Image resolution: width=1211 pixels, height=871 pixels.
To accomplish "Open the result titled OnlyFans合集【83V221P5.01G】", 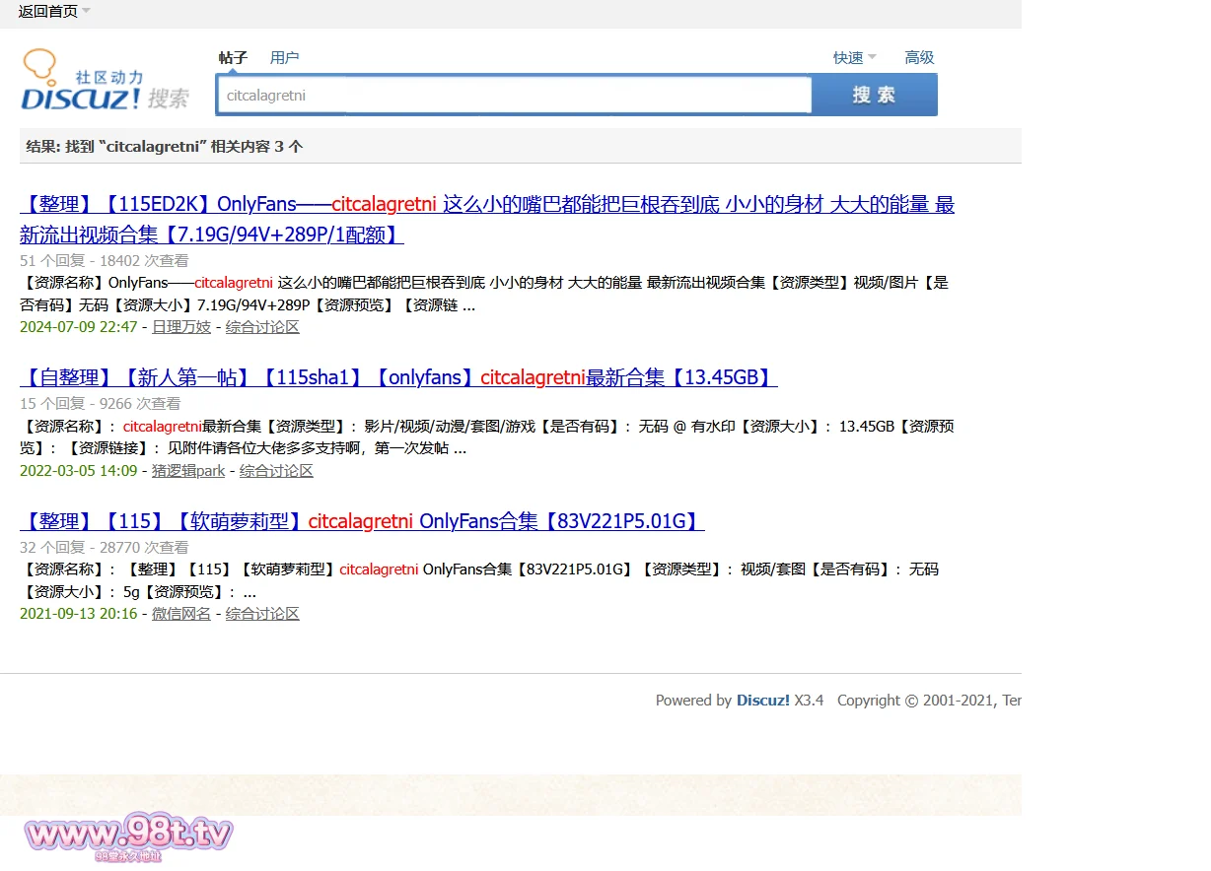I will pyautogui.click(x=362, y=521).
